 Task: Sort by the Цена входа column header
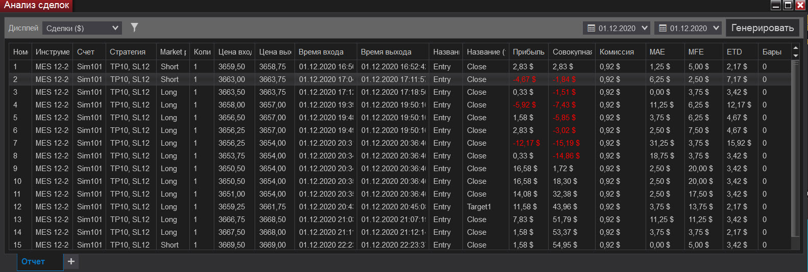pos(235,52)
